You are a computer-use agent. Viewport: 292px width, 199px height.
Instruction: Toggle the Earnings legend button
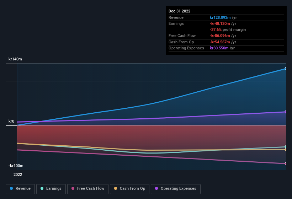[x=51, y=189]
